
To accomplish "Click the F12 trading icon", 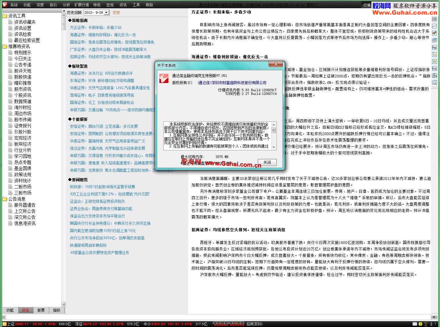I will coord(435,69).
